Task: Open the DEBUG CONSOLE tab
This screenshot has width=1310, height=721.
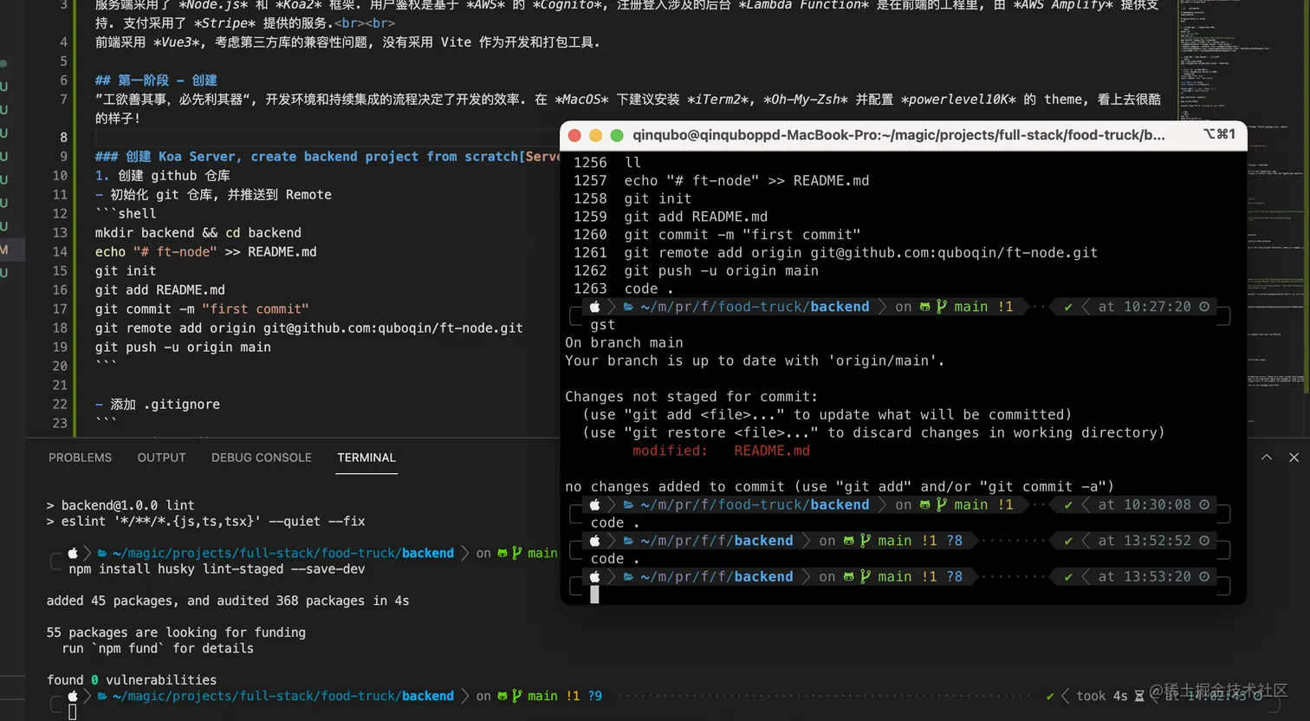Action: pos(261,458)
